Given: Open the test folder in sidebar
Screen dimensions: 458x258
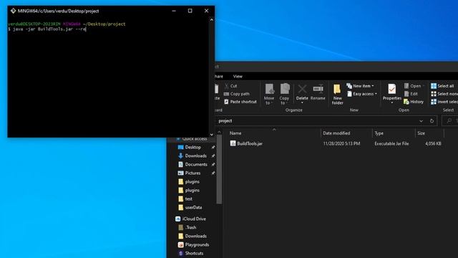Looking at the screenshot, I should pos(189,199).
